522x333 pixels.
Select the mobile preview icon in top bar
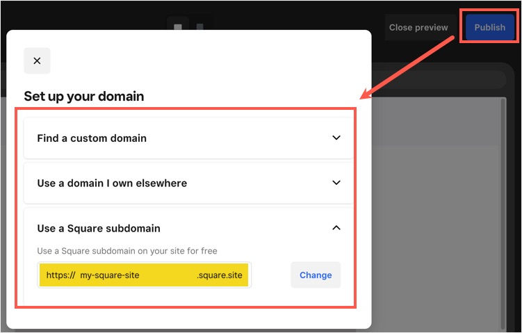tap(199, 26)
